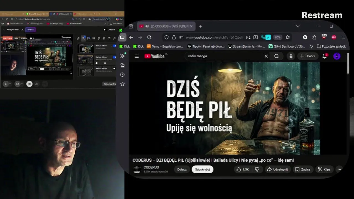Go back in Firefox
This screenshot has height=199, width=354.
tap(131, 37)
